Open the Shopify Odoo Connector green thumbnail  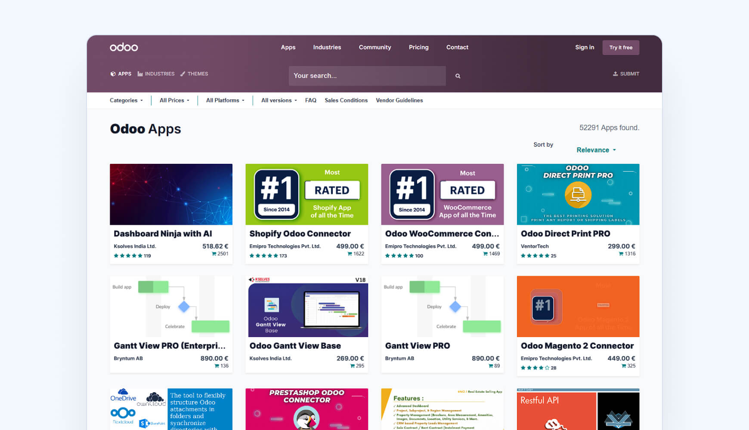(306, 194)
